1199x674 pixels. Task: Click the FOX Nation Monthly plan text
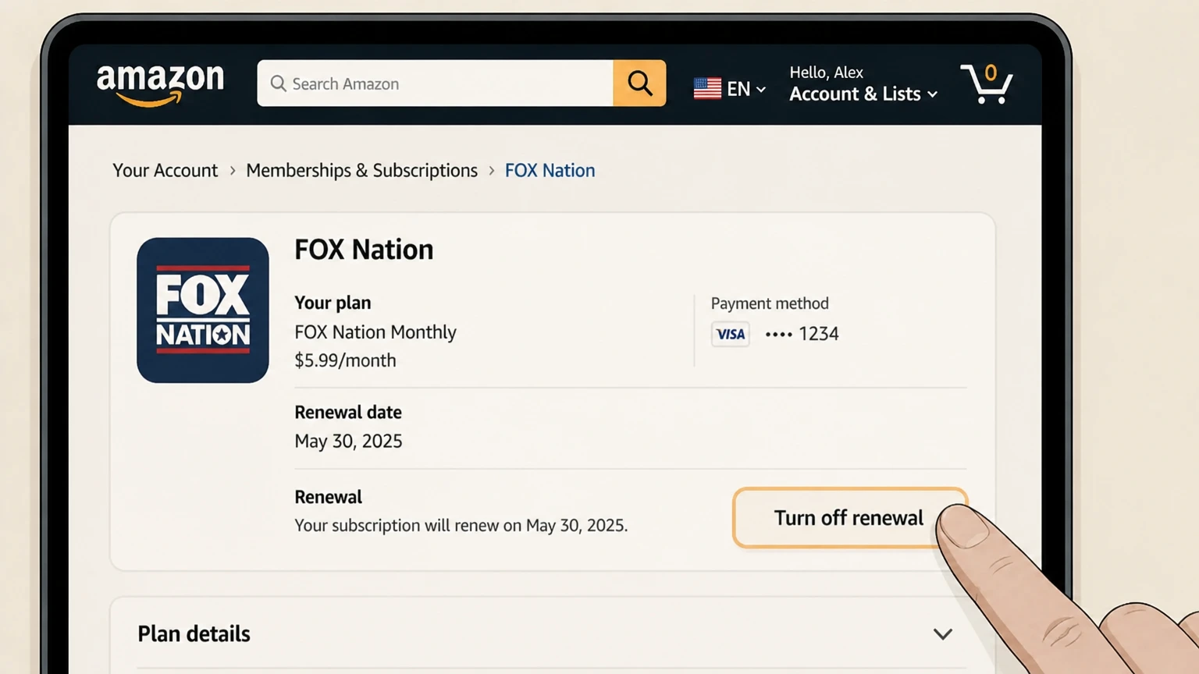coord(375,332)
